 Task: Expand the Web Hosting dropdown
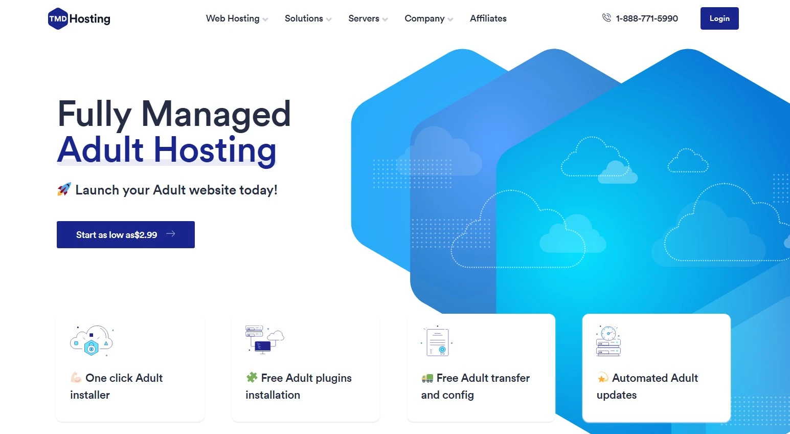[x=233, y=18]
